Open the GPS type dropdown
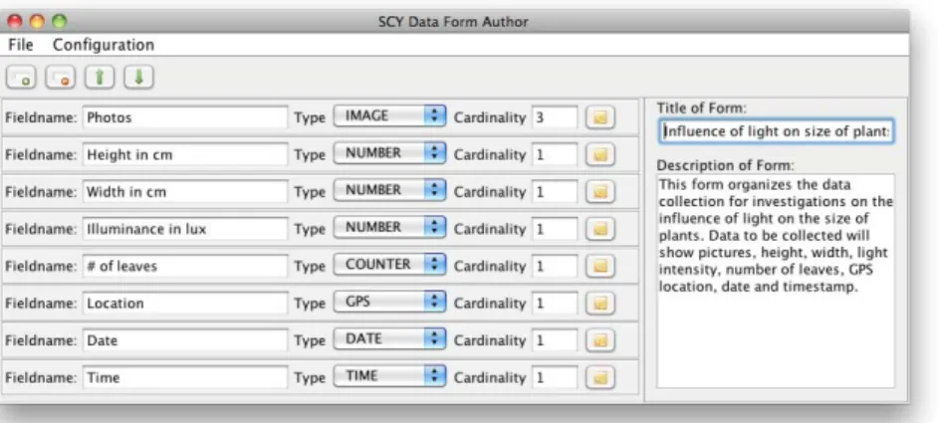This screenshot has width=938, height=423. click(x=389, y=302)
